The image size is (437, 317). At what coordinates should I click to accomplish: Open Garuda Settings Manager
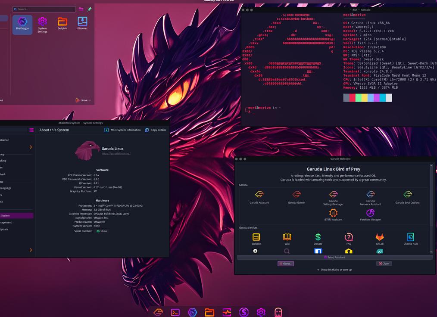pyautogui.click(x=333, y=198)
